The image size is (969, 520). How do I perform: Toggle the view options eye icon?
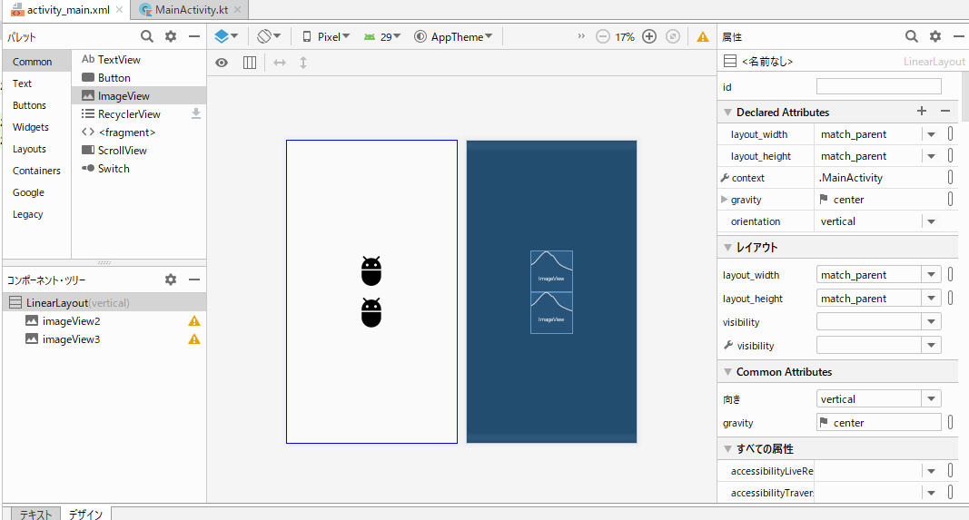pos(222,63)
